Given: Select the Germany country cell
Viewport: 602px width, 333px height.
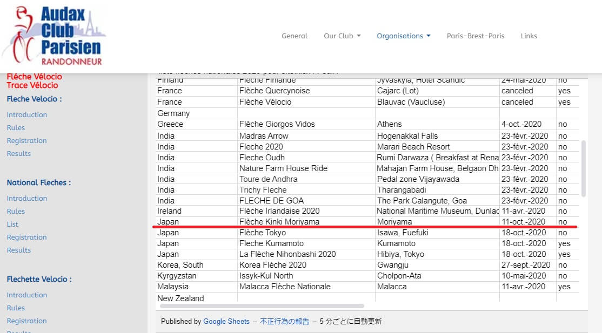Looking at the screenshot, I should [x=197, y=113].
